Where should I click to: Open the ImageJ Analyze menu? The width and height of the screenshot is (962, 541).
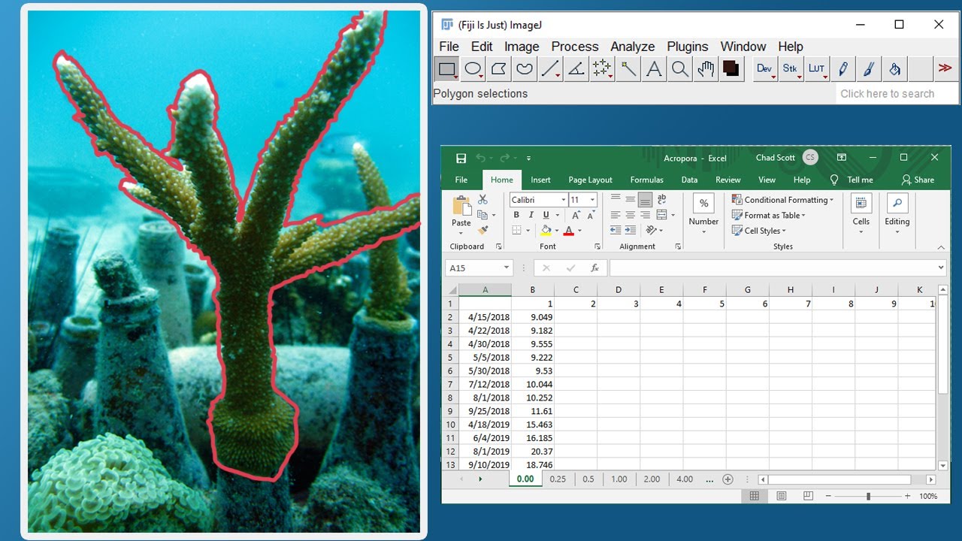(632, 47)
